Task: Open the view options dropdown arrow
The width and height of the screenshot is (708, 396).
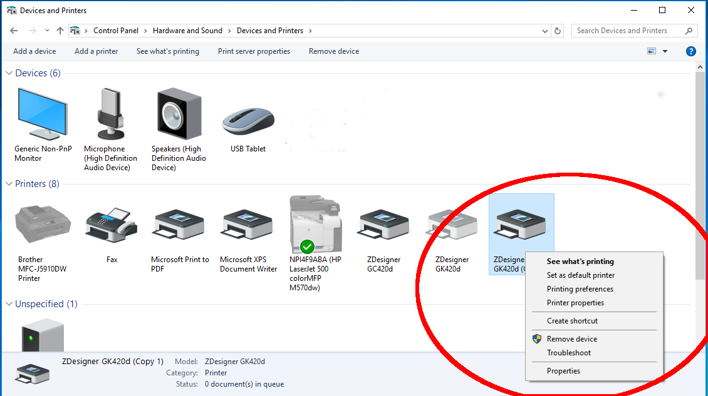Action: point(665,51)
